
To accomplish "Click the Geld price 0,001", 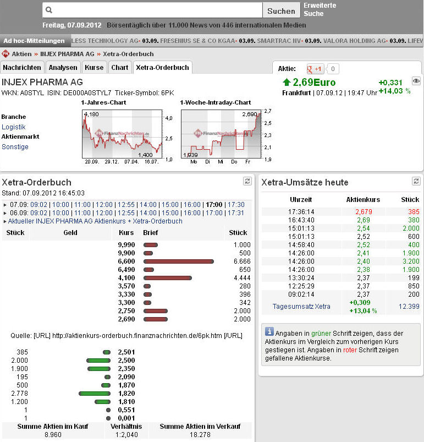I will pyautogui.click(x=126, y=418).
